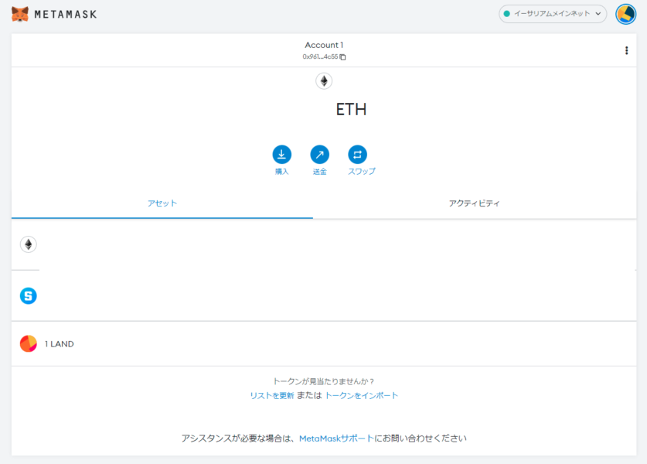Switch to the アクティビティ tab
Viewport: 647px width, 464px height.
pyautogui.click(x=474, y=203)
